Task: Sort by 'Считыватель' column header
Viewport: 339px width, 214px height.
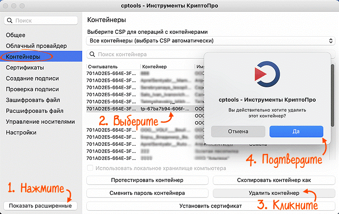Action: click(x=102, y=67)
